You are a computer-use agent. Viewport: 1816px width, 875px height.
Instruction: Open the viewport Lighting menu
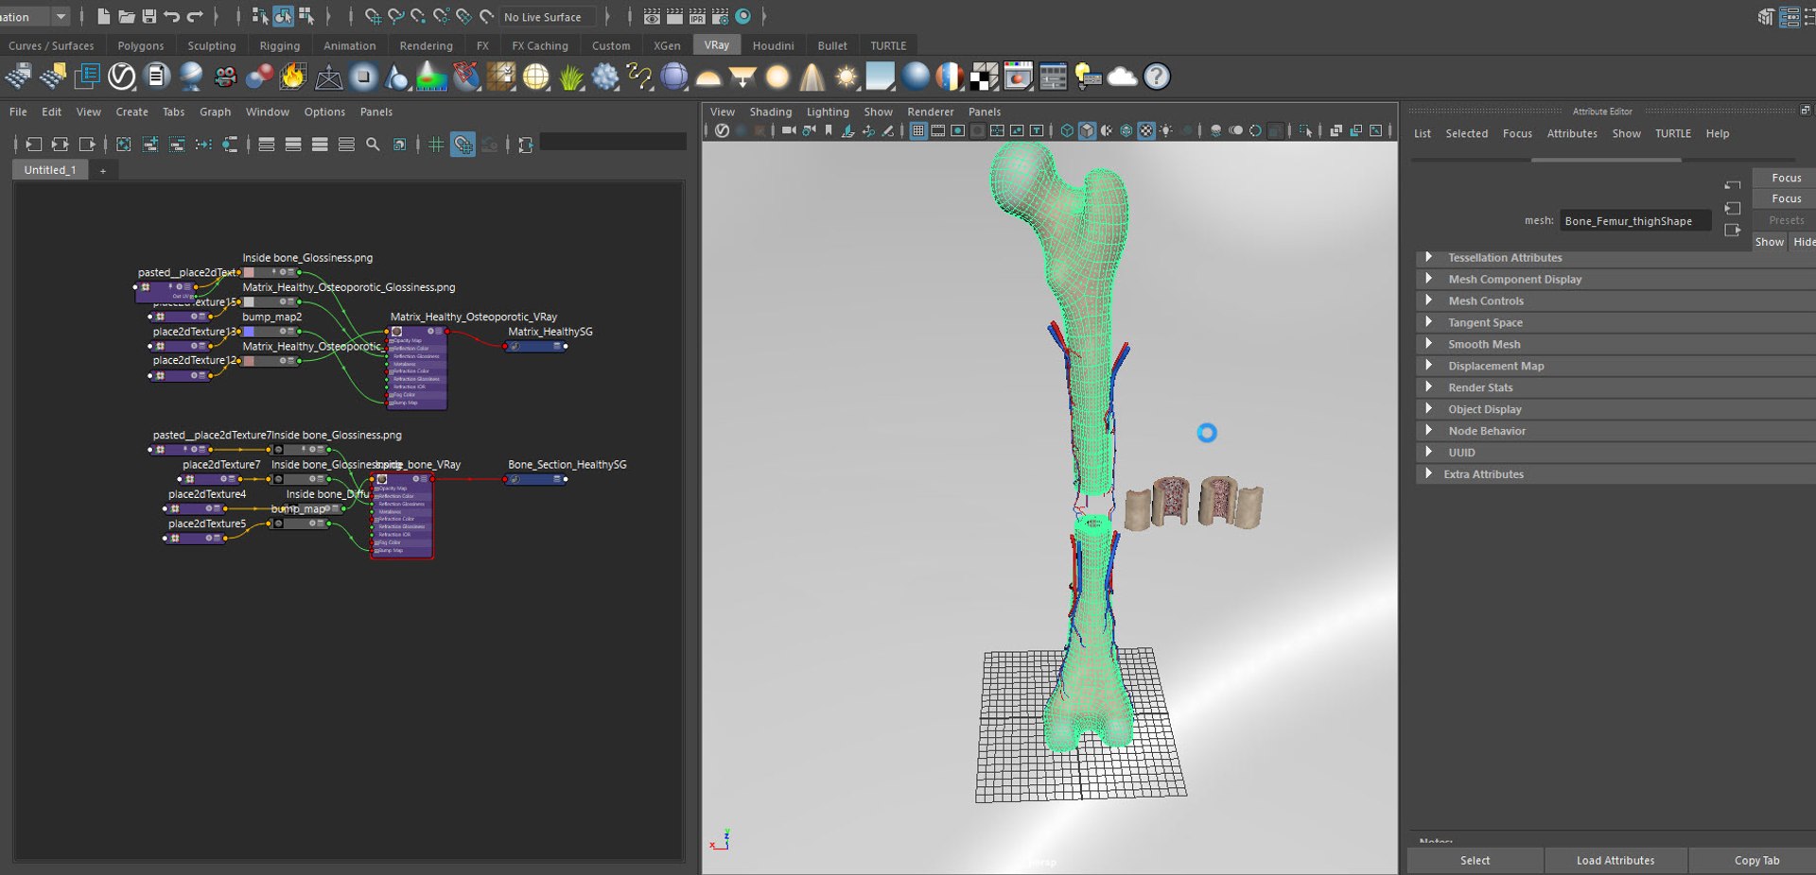[x=828, y=112]
